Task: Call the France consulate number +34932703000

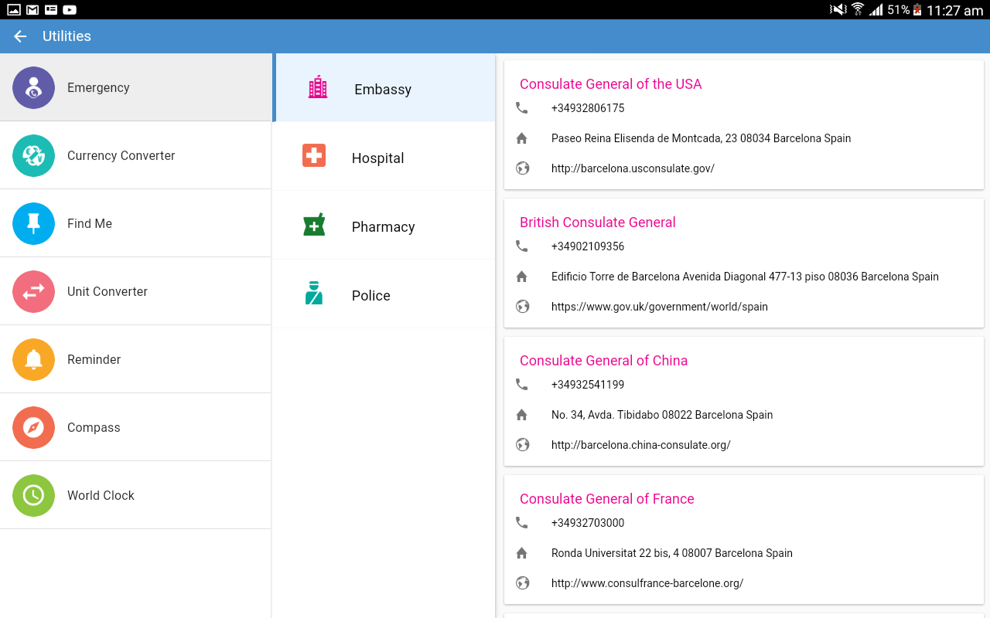Action: point(588,523)
